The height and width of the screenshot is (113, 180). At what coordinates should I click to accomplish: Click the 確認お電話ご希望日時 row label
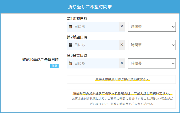click(x=40, y=60)
